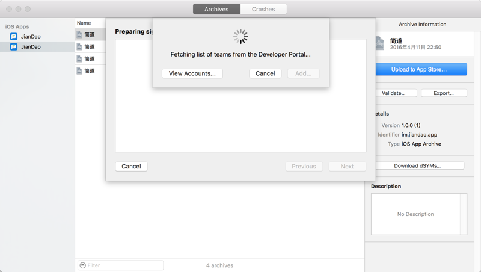Click the Next button
Viewport: 481px width, 272px height.
pyautogui.click(x=348, y=167)
